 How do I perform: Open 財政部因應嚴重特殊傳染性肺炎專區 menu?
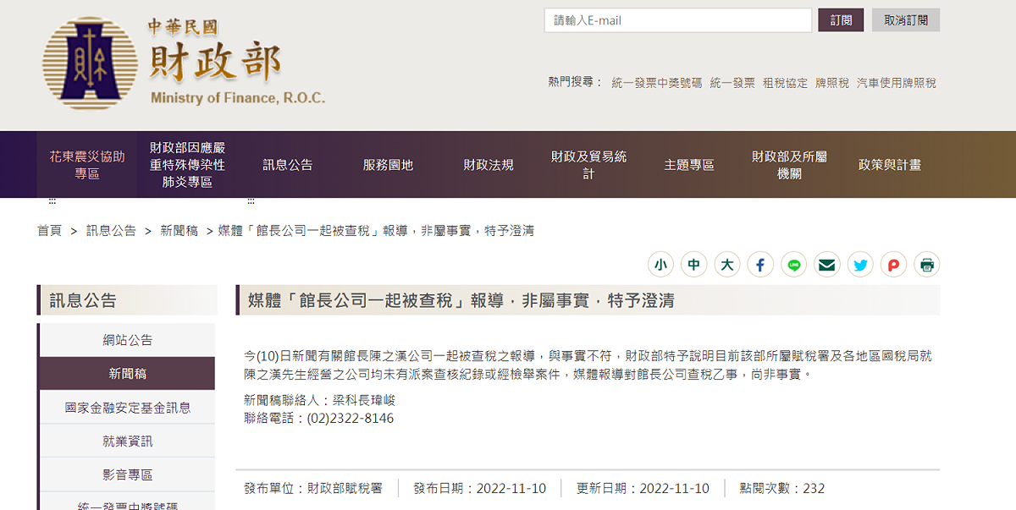[187, 165]
